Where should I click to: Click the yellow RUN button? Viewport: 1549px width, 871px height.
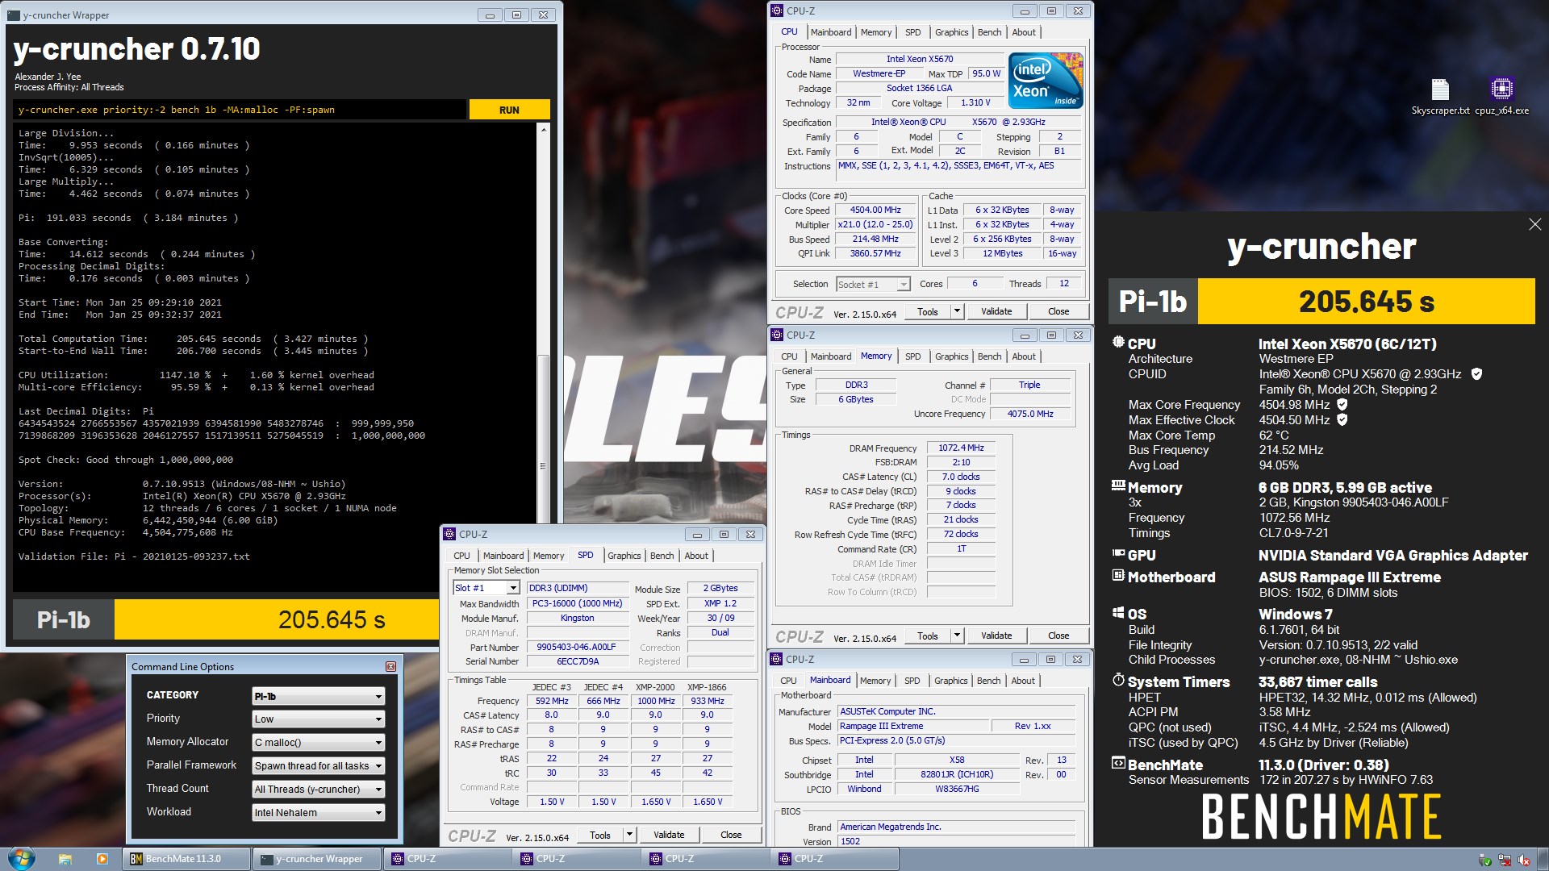pos(509,110)
